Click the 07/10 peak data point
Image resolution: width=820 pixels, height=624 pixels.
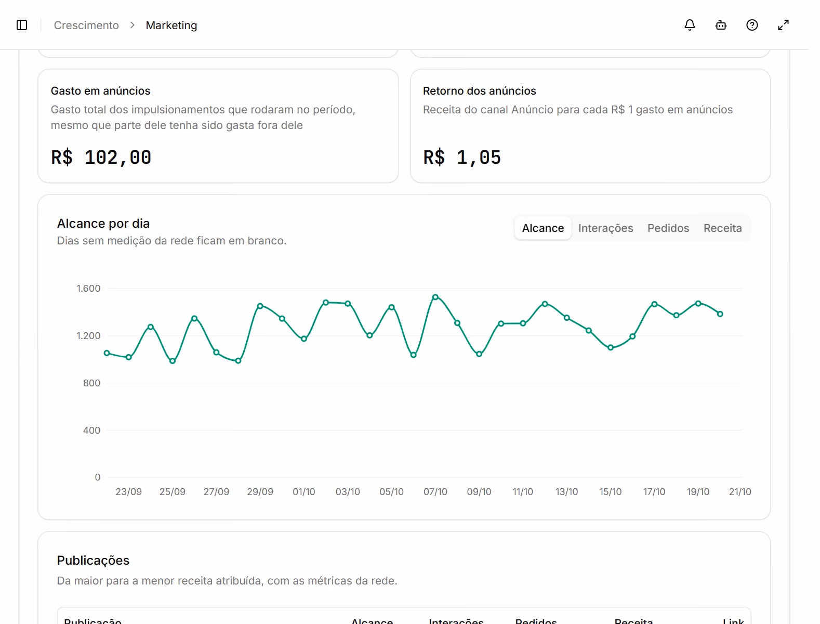click(435, 297)
